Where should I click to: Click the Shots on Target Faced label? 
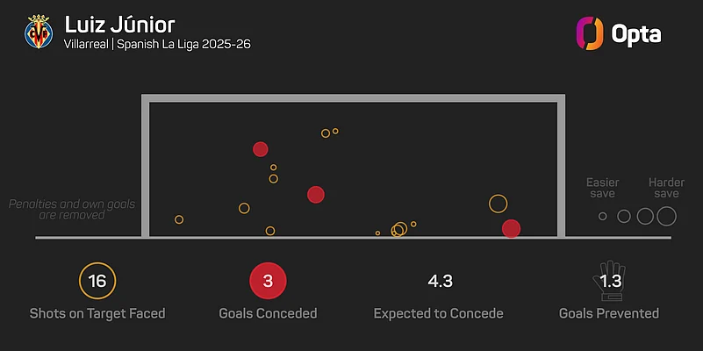point(97,313)
